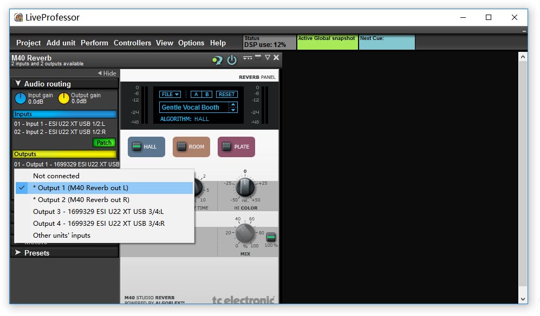The height and width of the screenshot is (316, 540).
Task: Select the B comparison slot
Action: pyautogui.click(x=207, y=94)
